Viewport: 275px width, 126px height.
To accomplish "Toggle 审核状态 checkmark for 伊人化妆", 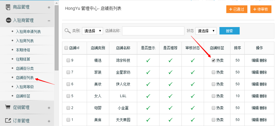I will point(193,84).
